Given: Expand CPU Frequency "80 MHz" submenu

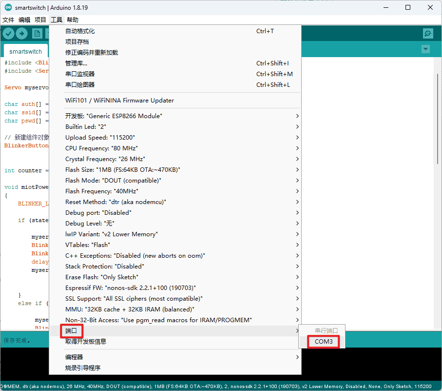Looking at the screenshot, I should point(175,148).
